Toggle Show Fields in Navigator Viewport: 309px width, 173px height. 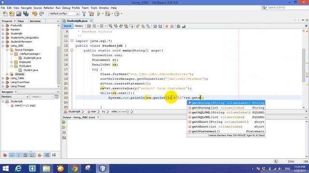[x=12, y=155]
